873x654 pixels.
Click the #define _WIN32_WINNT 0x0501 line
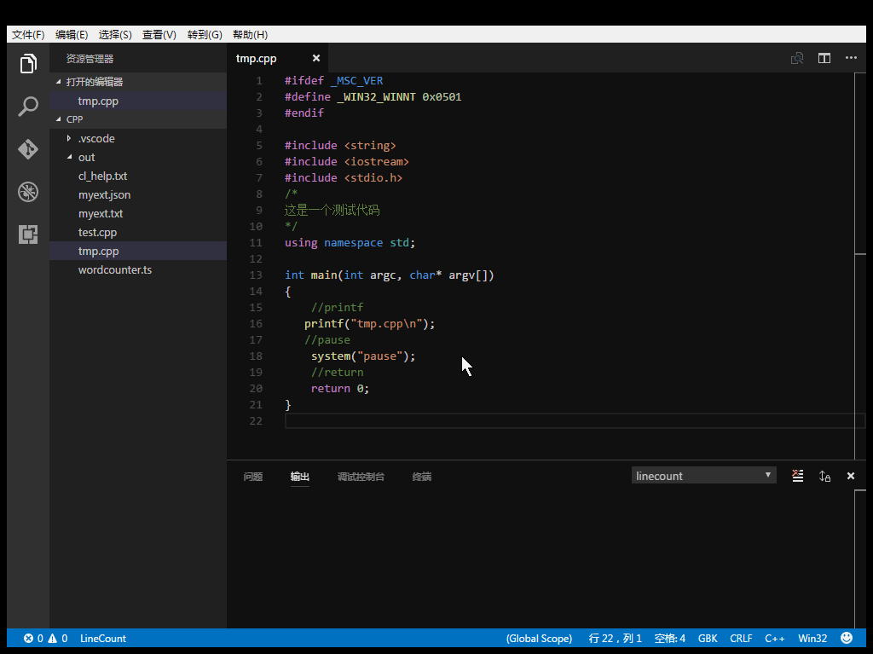(x=373, y=97)
